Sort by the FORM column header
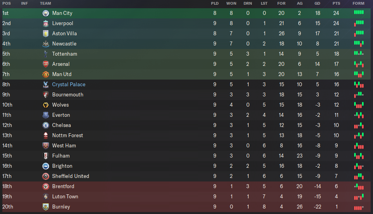This screenshot has width=373, height=214. (358, 3)
